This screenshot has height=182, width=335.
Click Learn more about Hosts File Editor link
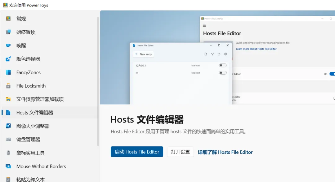256,49
